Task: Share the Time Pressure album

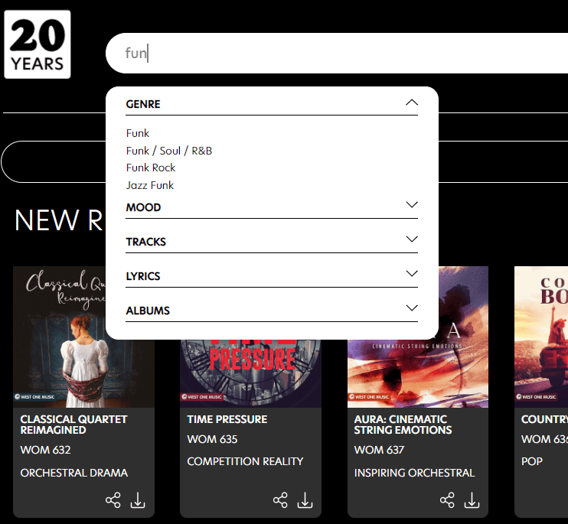Action: 280,500
